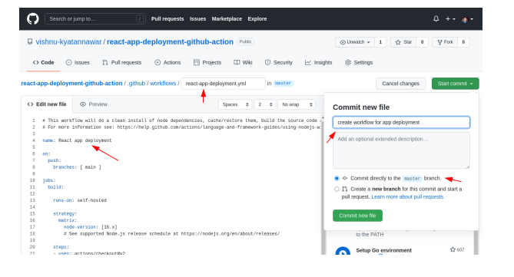Edit the file name react-app-deployment.yml
This screenshot has width=514, height=277.
[x=223, y=84]
